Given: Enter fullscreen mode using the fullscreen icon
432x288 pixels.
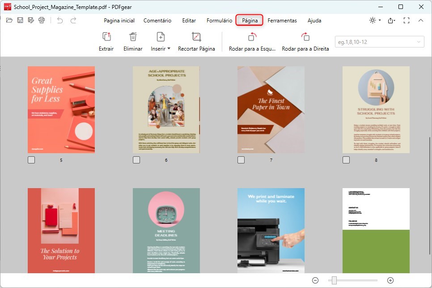Looking at the screenshot, I should (407, 20).
